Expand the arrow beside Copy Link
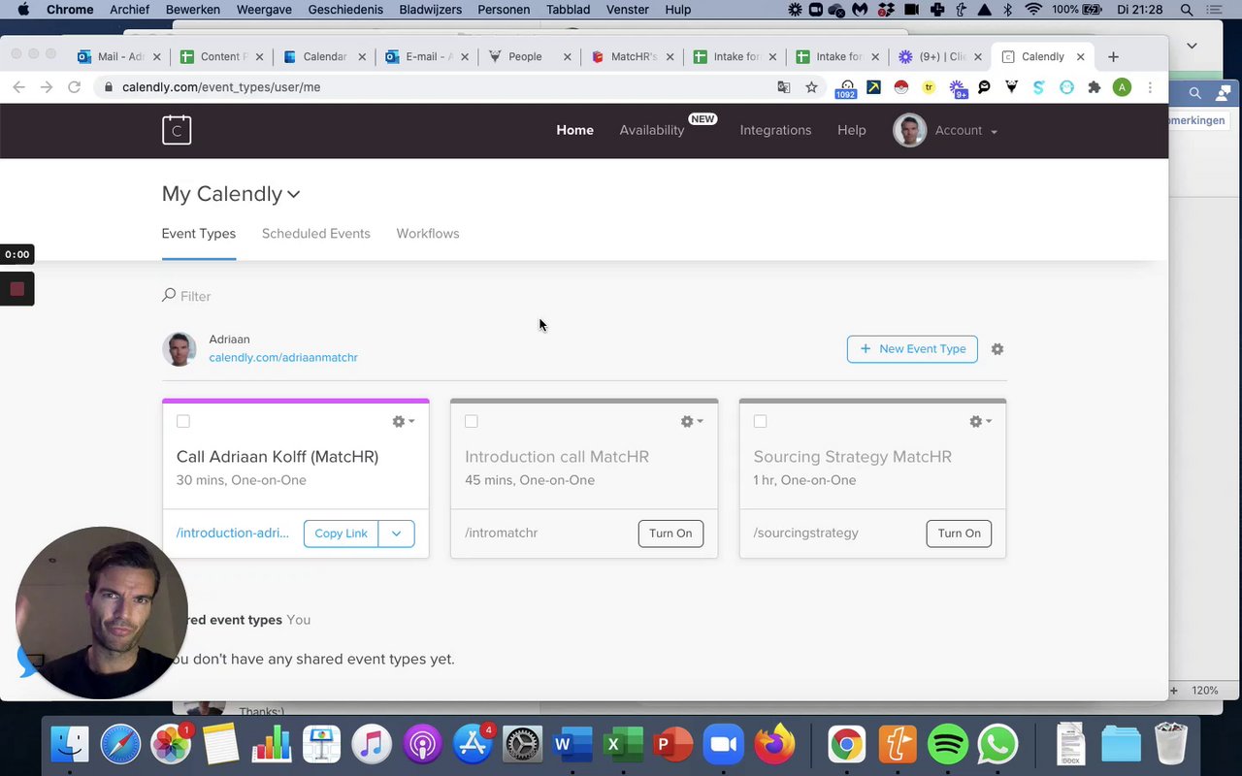The width and height of the screenshot is (1242, 776). pyautogui.click(x=396, y=533)
